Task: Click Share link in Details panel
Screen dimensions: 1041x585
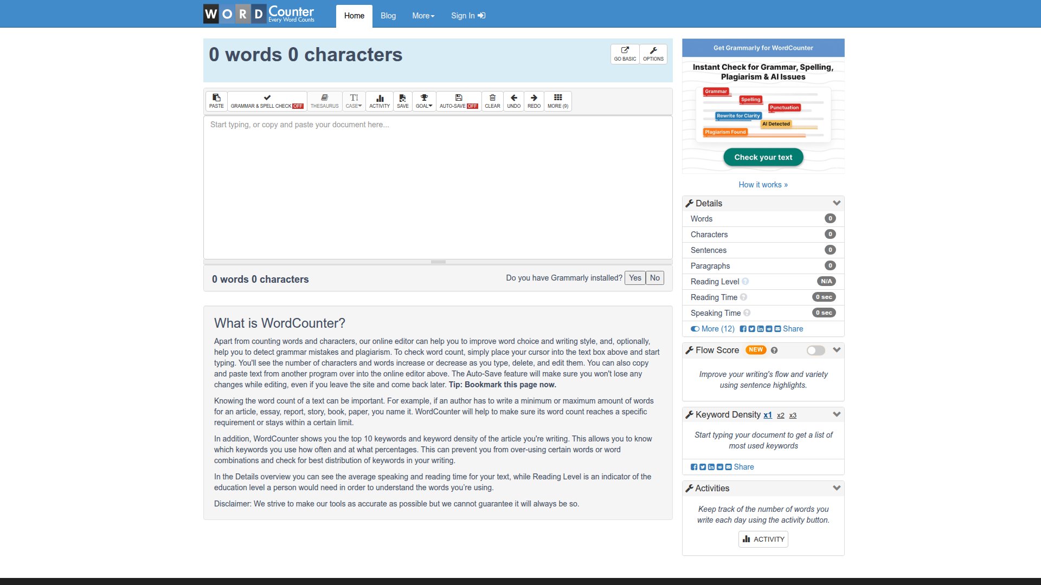Action: click(793, 329)
